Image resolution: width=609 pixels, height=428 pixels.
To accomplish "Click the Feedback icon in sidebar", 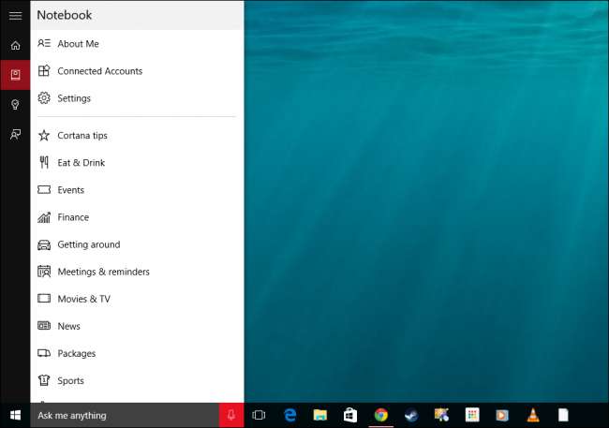I will 15,135.
